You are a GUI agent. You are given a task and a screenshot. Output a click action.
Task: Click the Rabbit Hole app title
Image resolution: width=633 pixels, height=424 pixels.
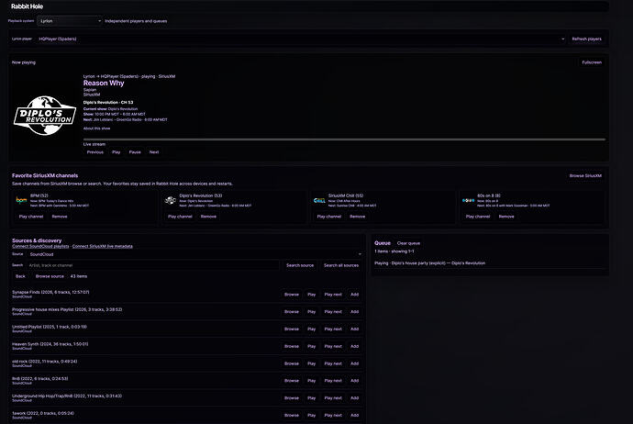click(27, 6)
